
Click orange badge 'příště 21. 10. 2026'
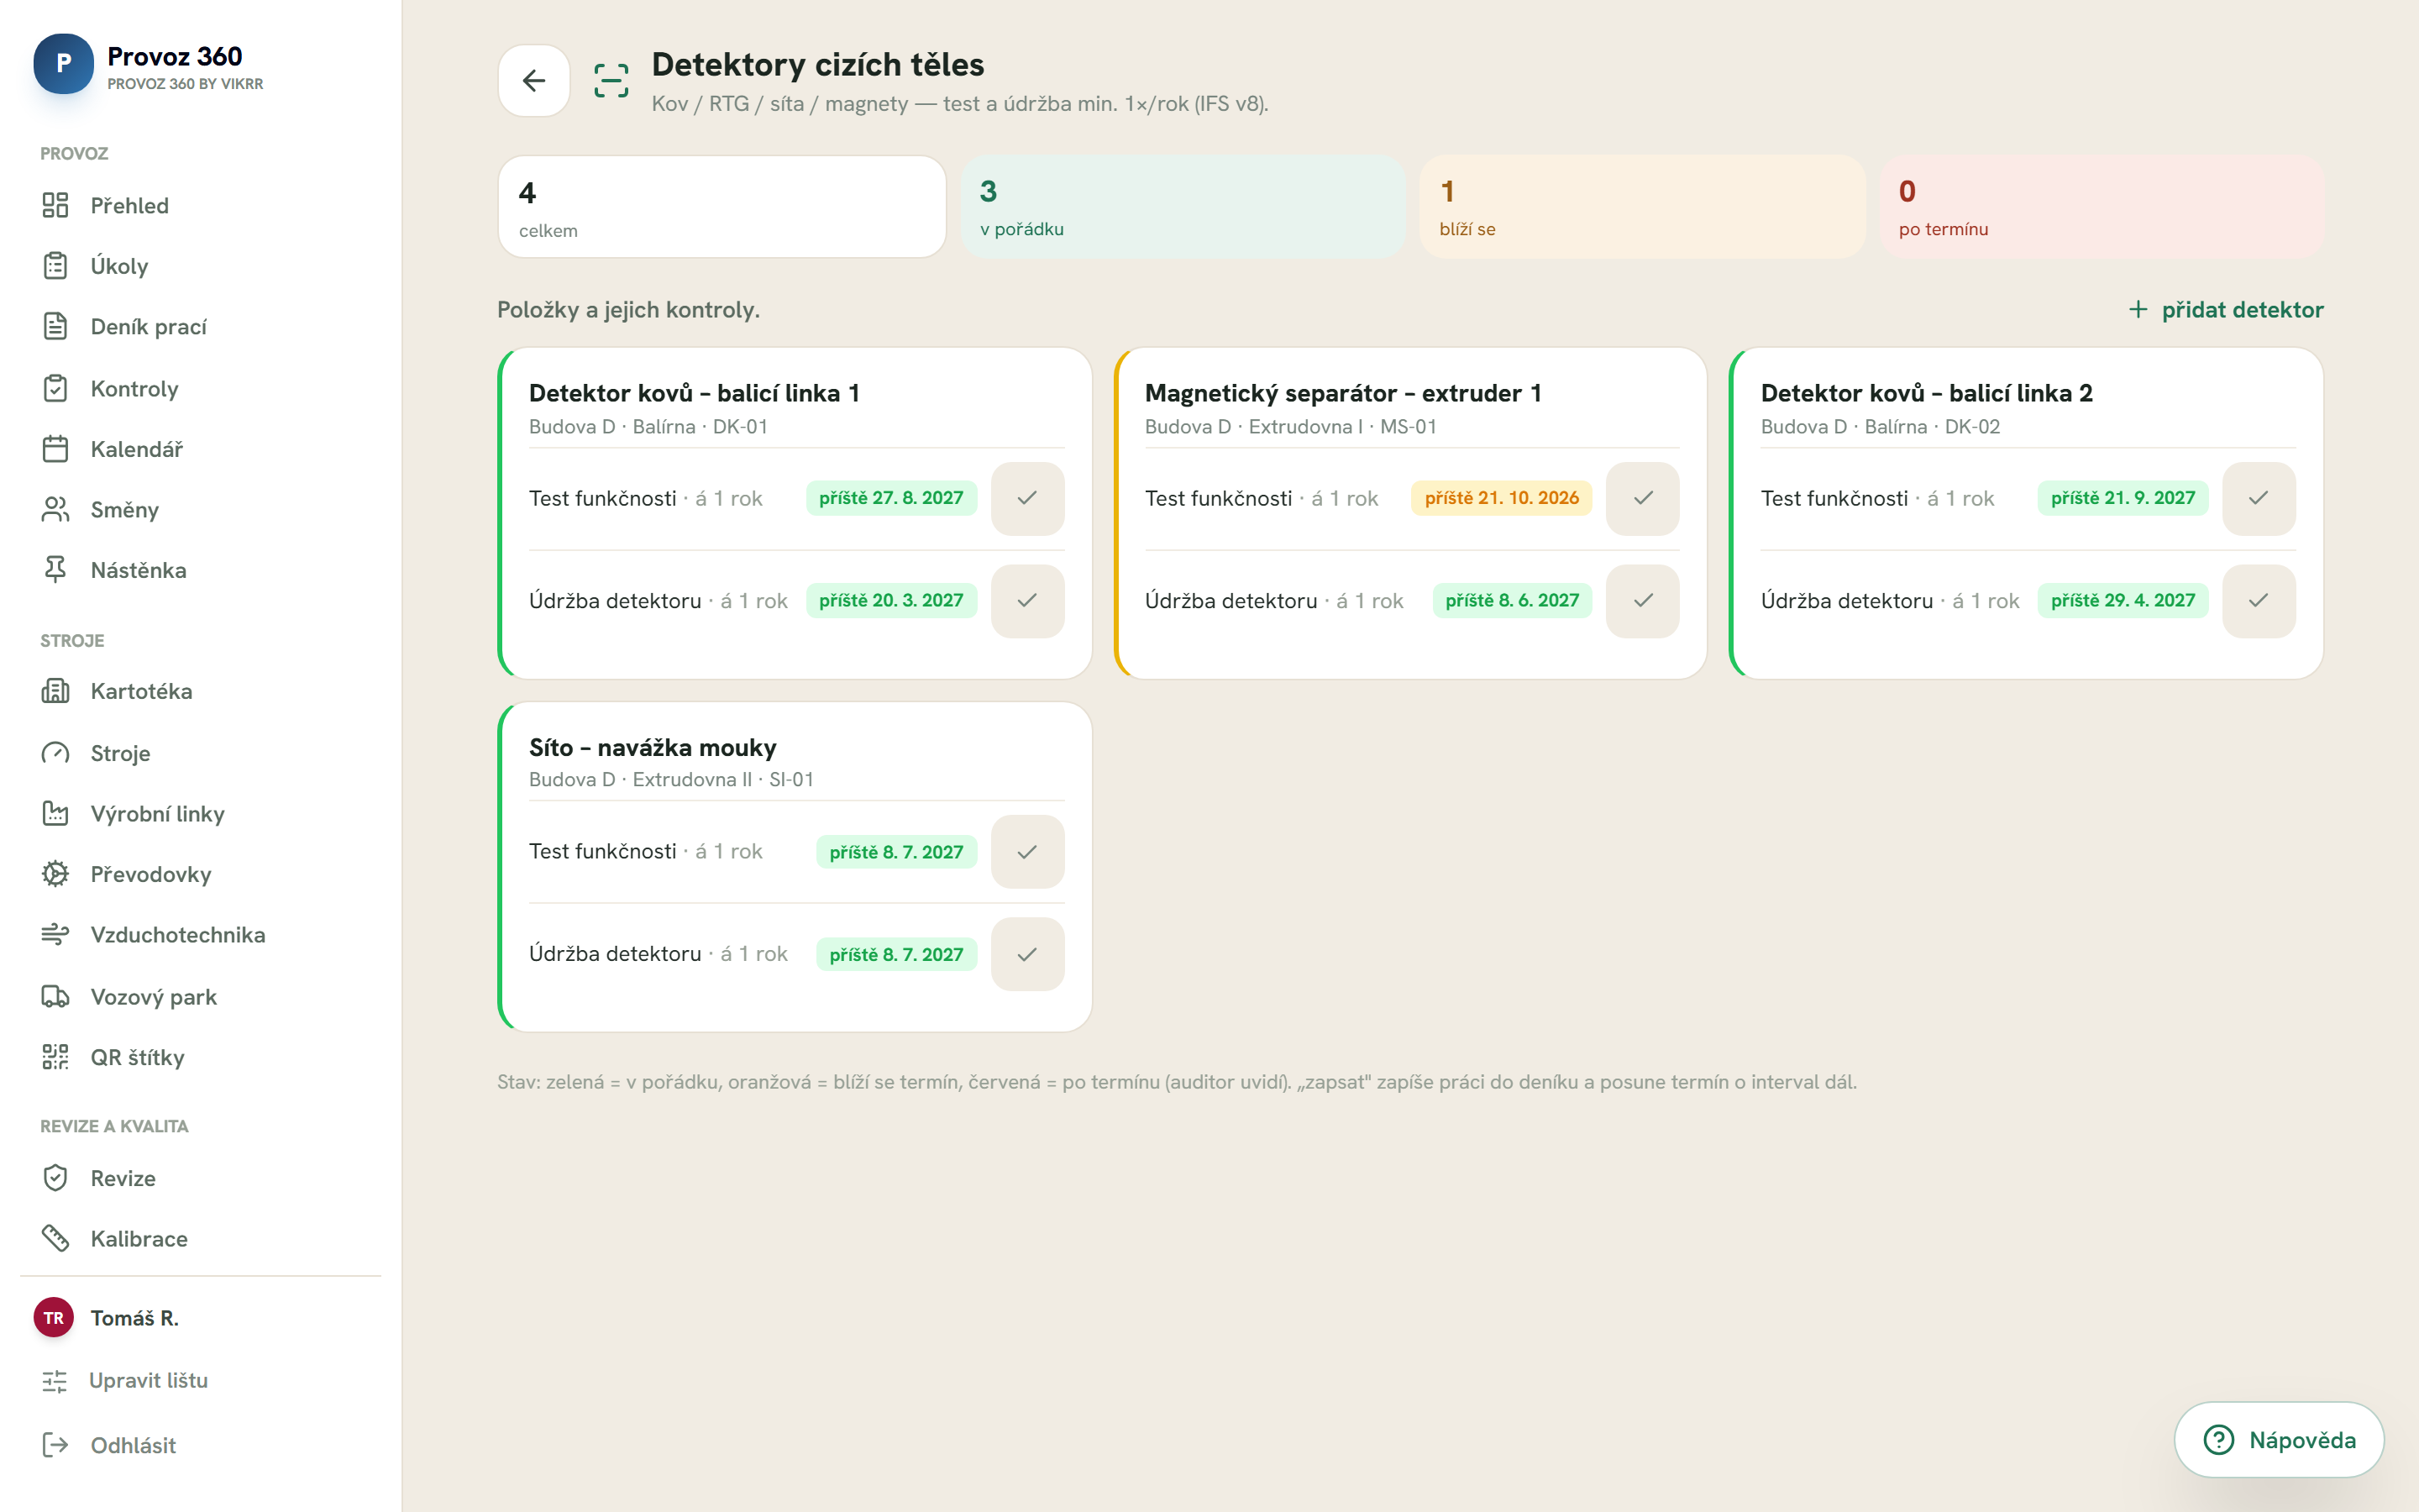point(1502,498)
